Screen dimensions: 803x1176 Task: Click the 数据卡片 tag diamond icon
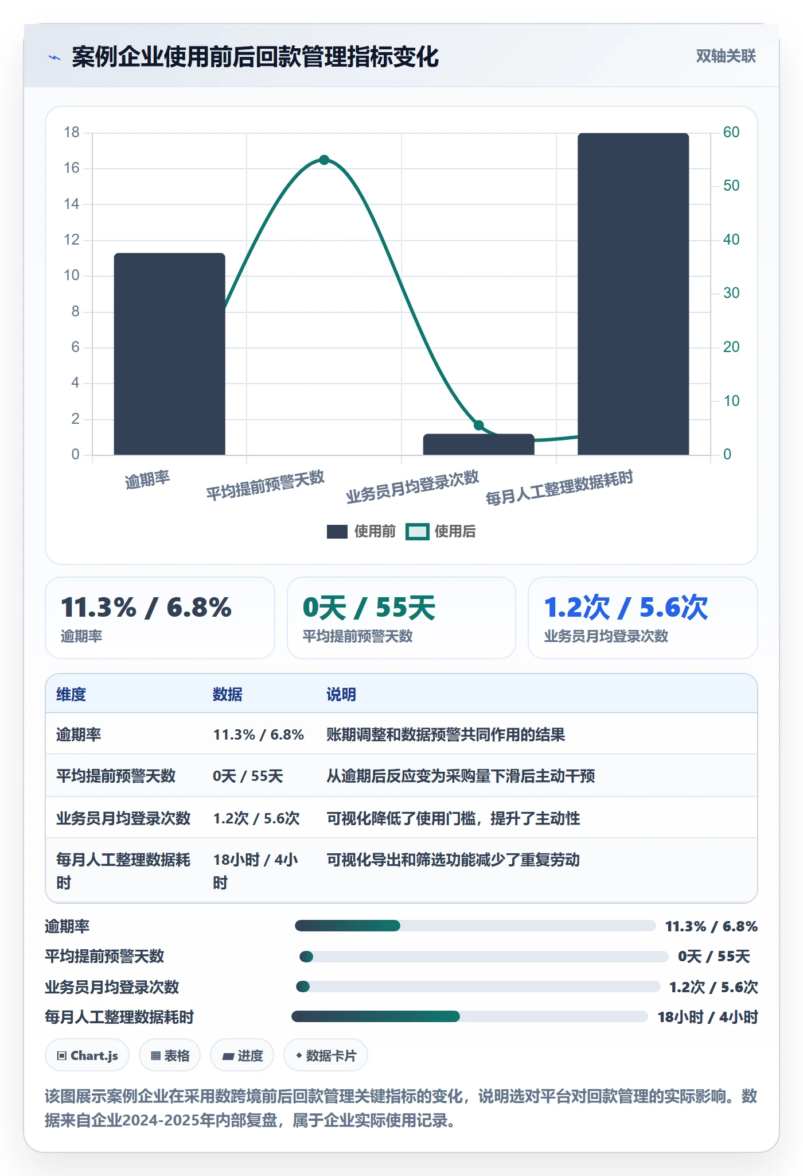tap(299, 1055)
